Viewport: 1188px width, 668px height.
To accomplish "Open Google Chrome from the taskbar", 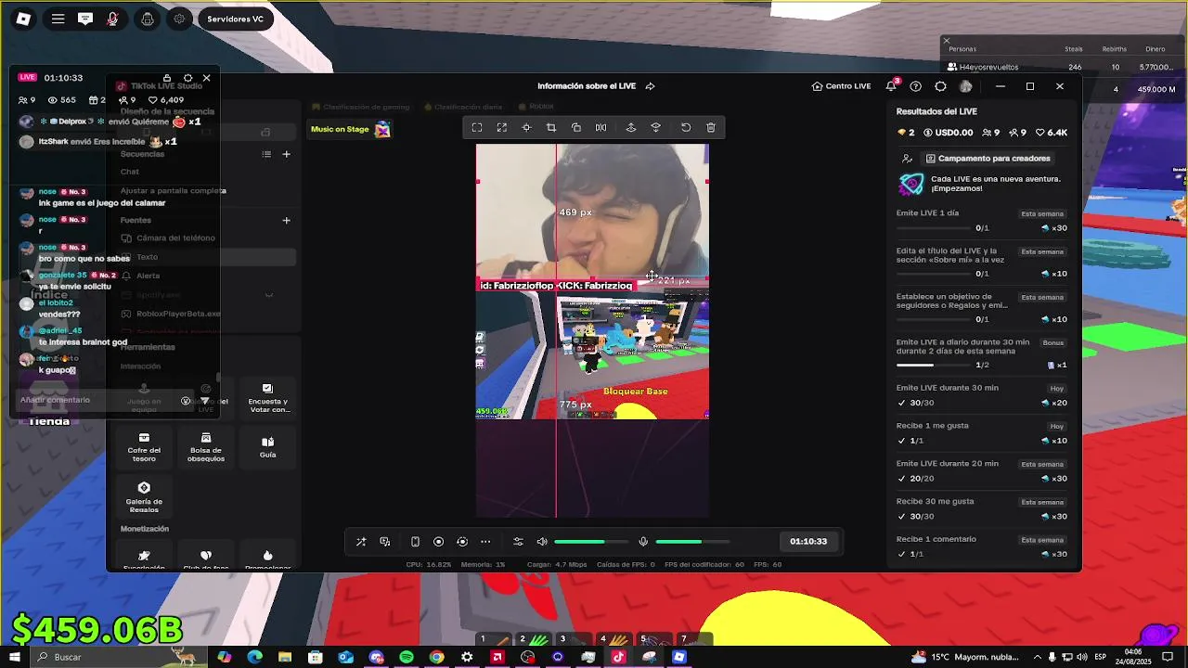I will (x=436, y=657).
